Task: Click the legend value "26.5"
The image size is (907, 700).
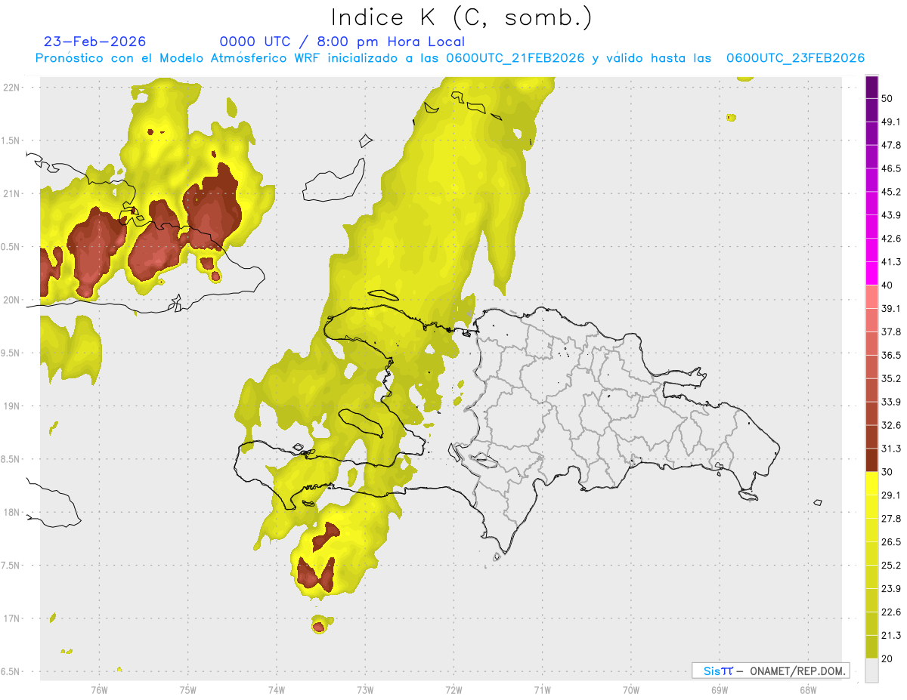Action: point(891,543)
